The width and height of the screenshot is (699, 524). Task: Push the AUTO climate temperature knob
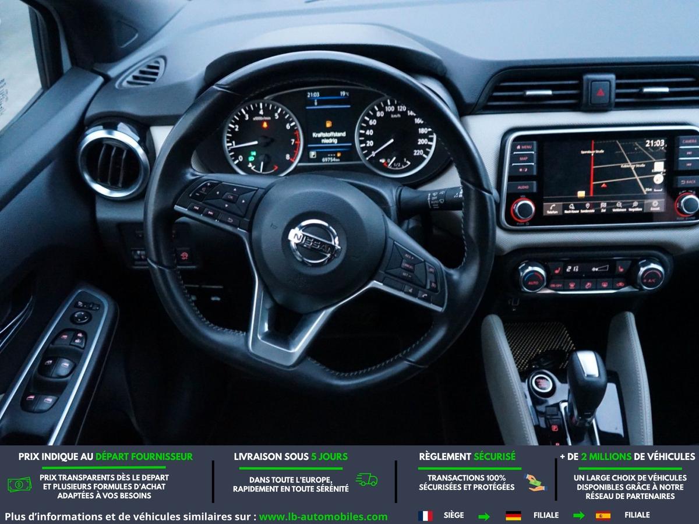click(532, 276)
